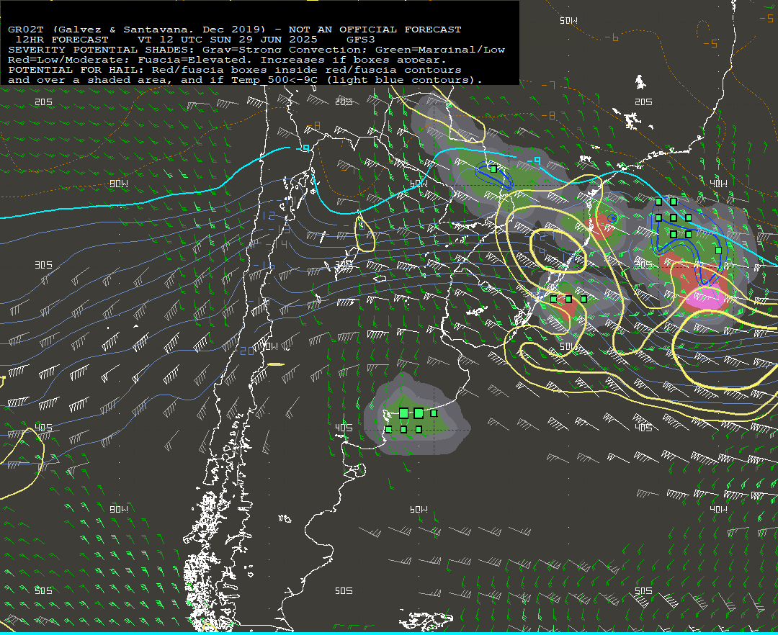
Task: Click the '40S' latitude label over the Pacific
Action: (44, 428)
